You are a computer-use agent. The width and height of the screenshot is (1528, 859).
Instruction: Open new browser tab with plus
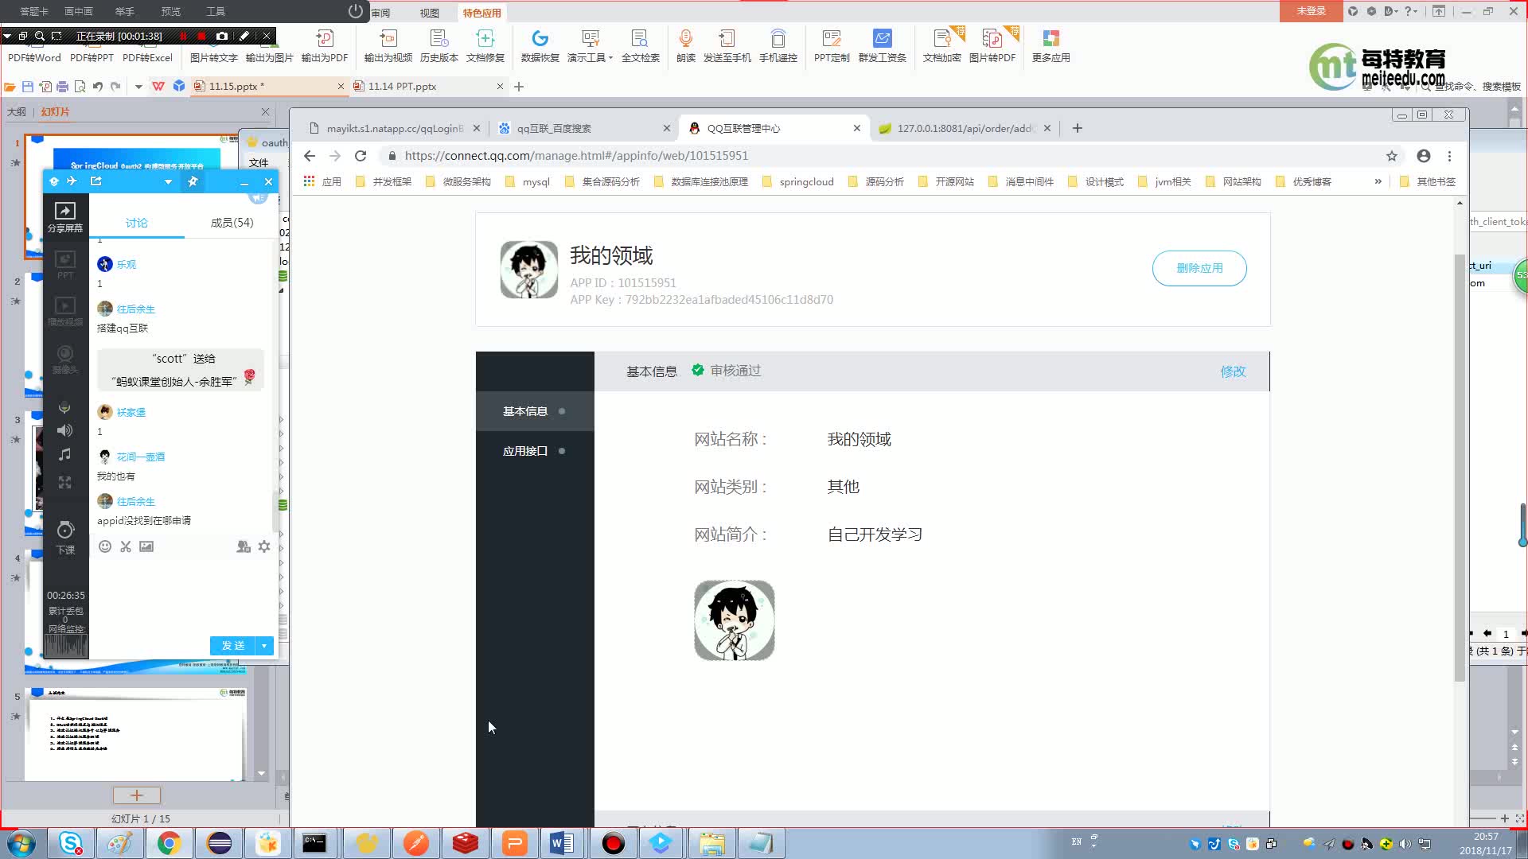1078,128
